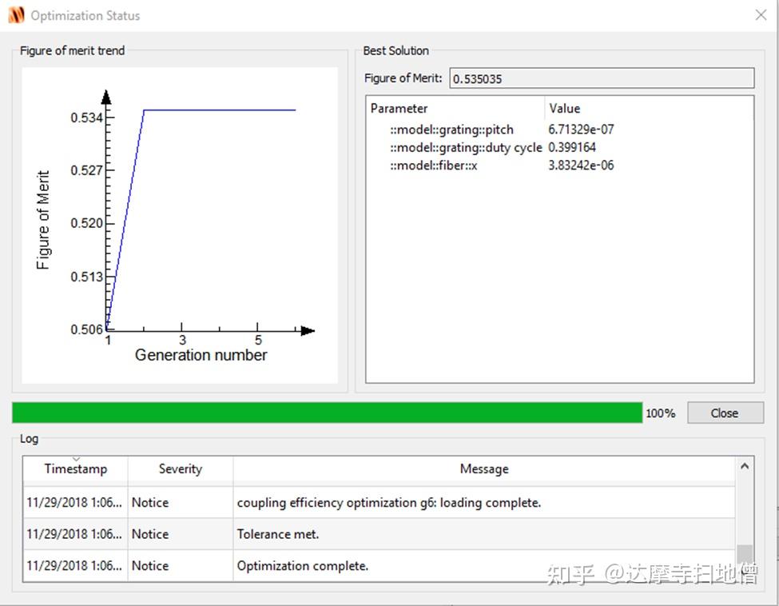Select the ::model::fiber::x parameter row
Viewport: 779px width, 606px height.
pos(559,165)
